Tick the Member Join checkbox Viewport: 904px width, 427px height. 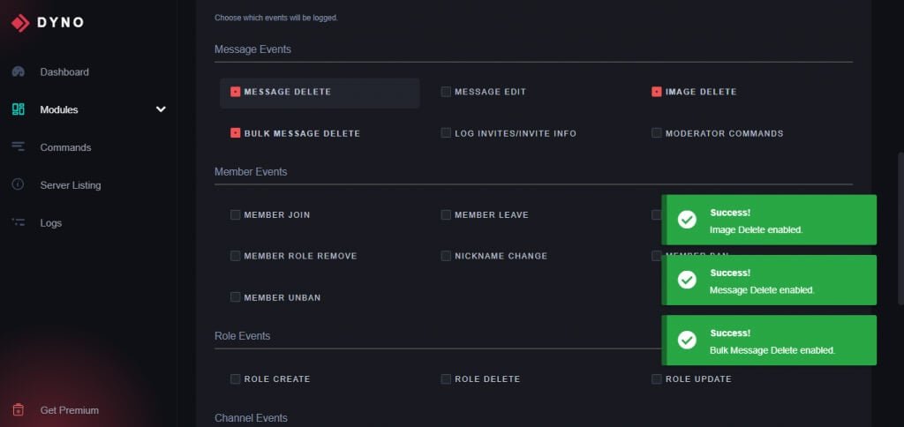236,214
